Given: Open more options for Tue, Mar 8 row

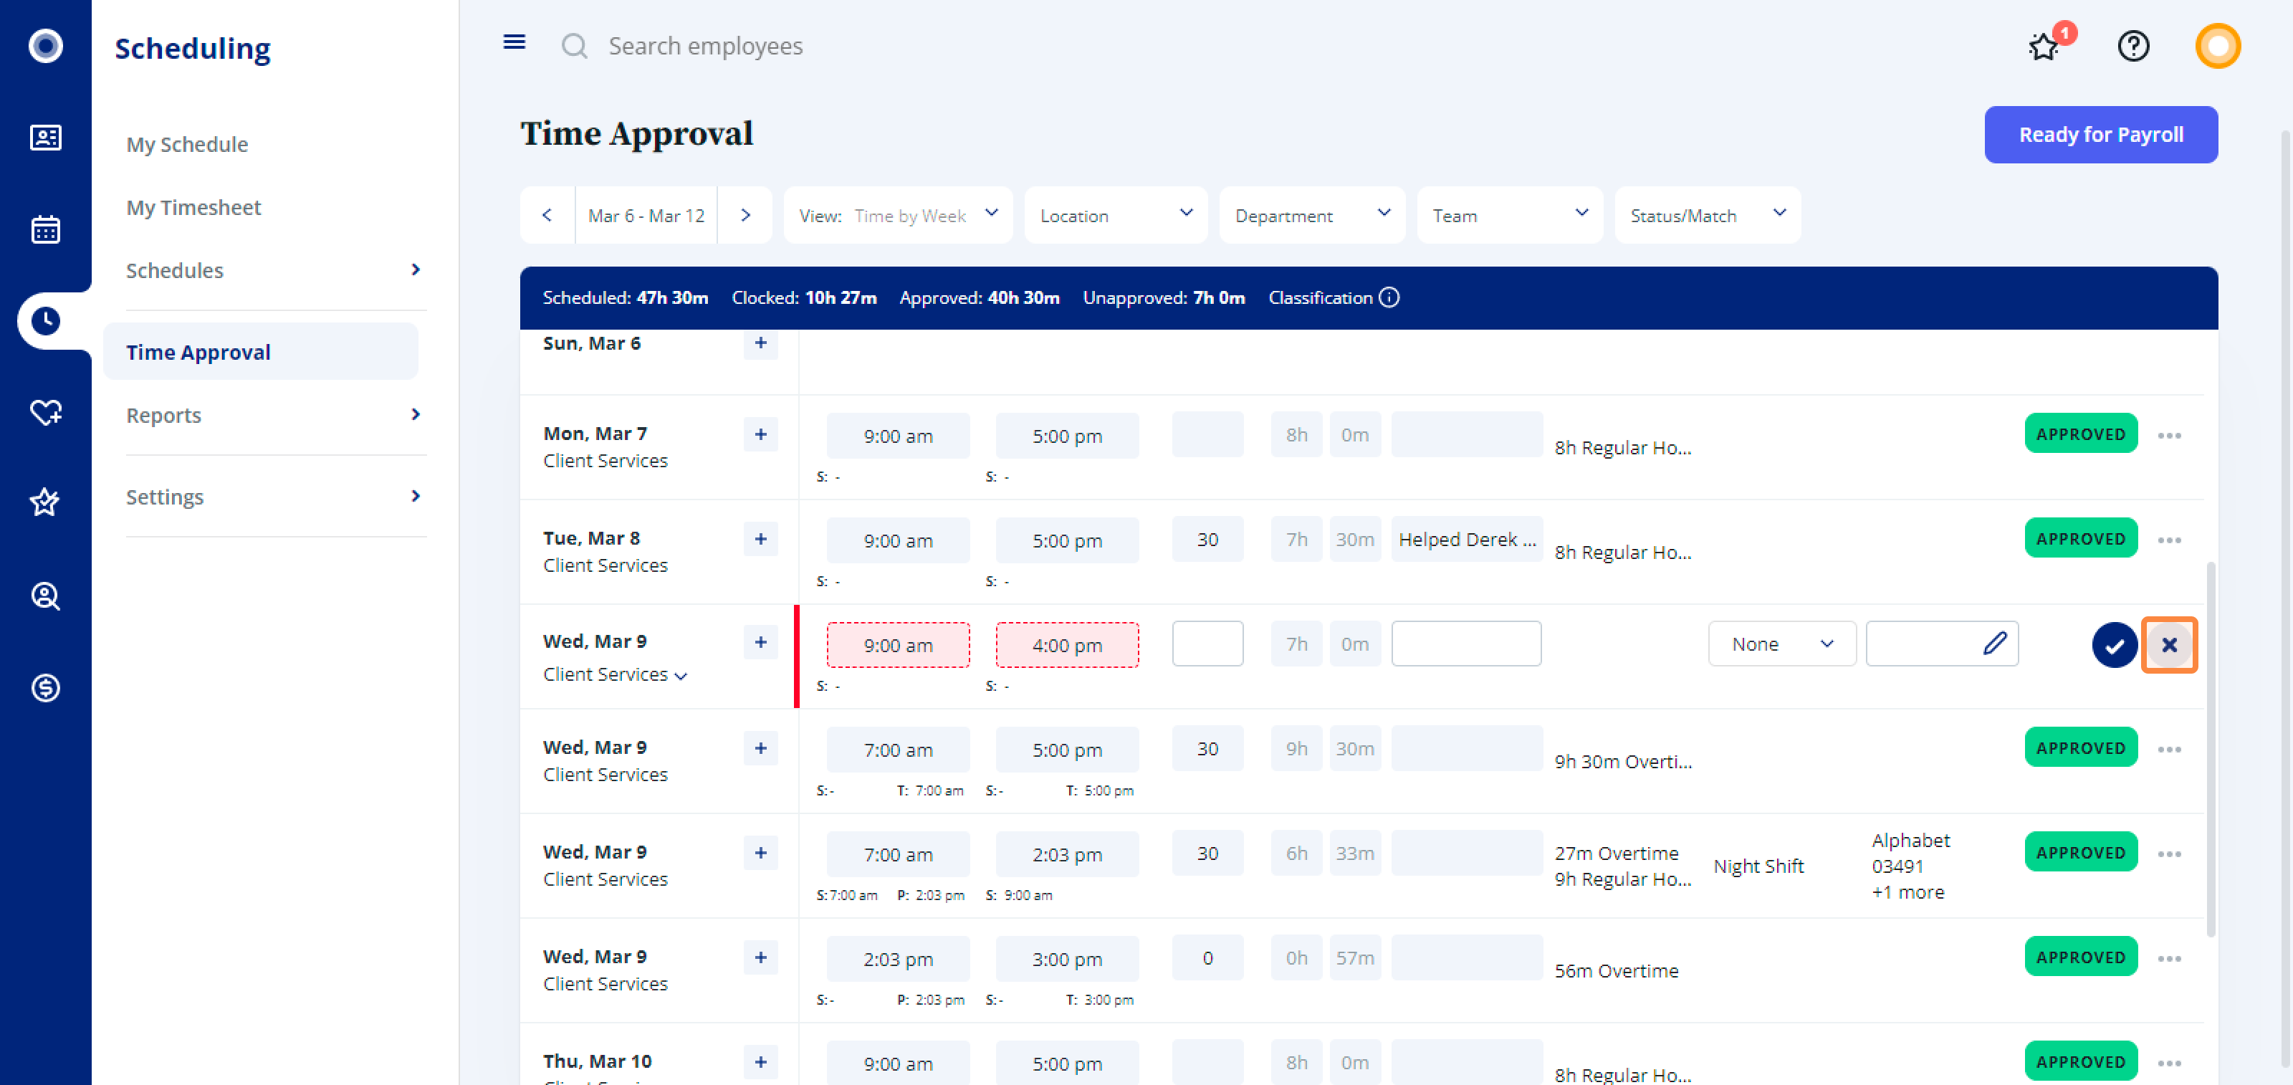Looking at the screenshot, I should coord(2169,540).
